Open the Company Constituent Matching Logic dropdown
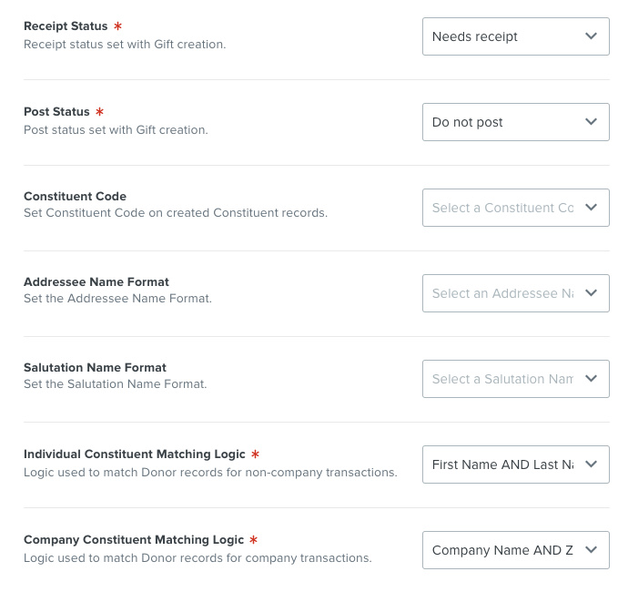The height and width of the screenshot is (592, 628). coord(516,550)
